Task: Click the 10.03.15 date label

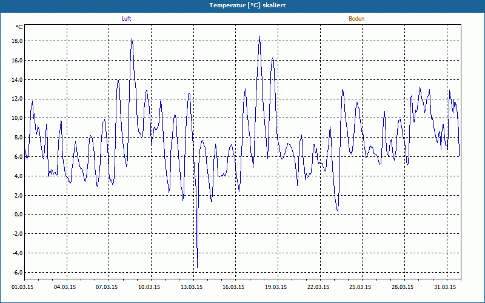Action: point(149,287)
